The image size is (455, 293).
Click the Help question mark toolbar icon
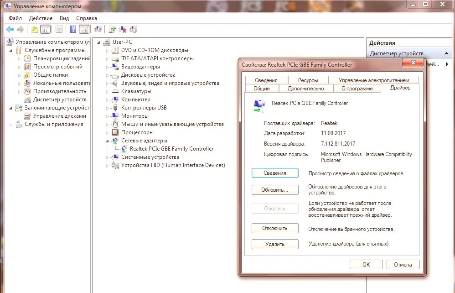point(72,29)
